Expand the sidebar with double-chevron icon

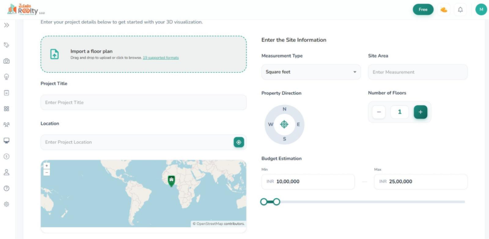tap(7, 25)
